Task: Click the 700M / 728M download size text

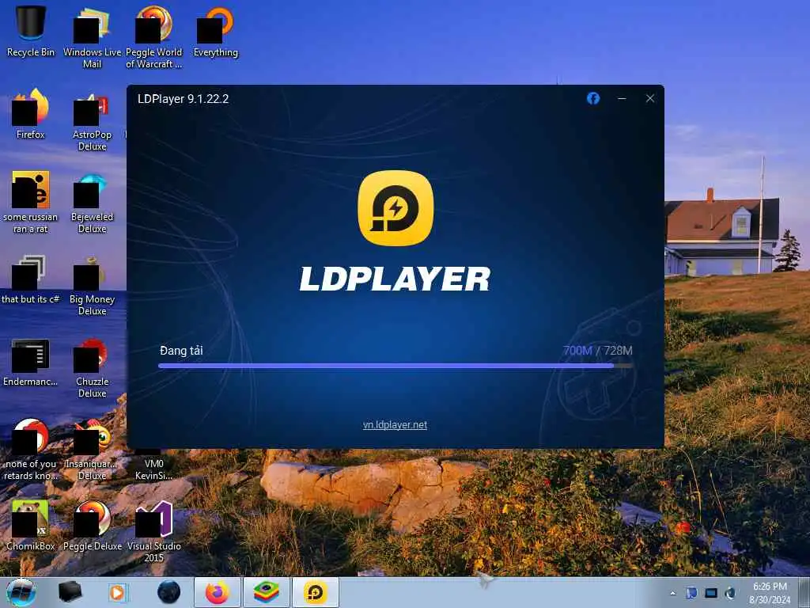Action: [598, 351]
